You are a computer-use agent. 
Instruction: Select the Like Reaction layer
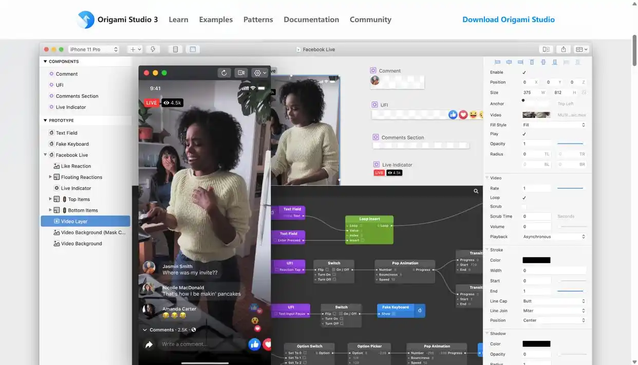76,166
